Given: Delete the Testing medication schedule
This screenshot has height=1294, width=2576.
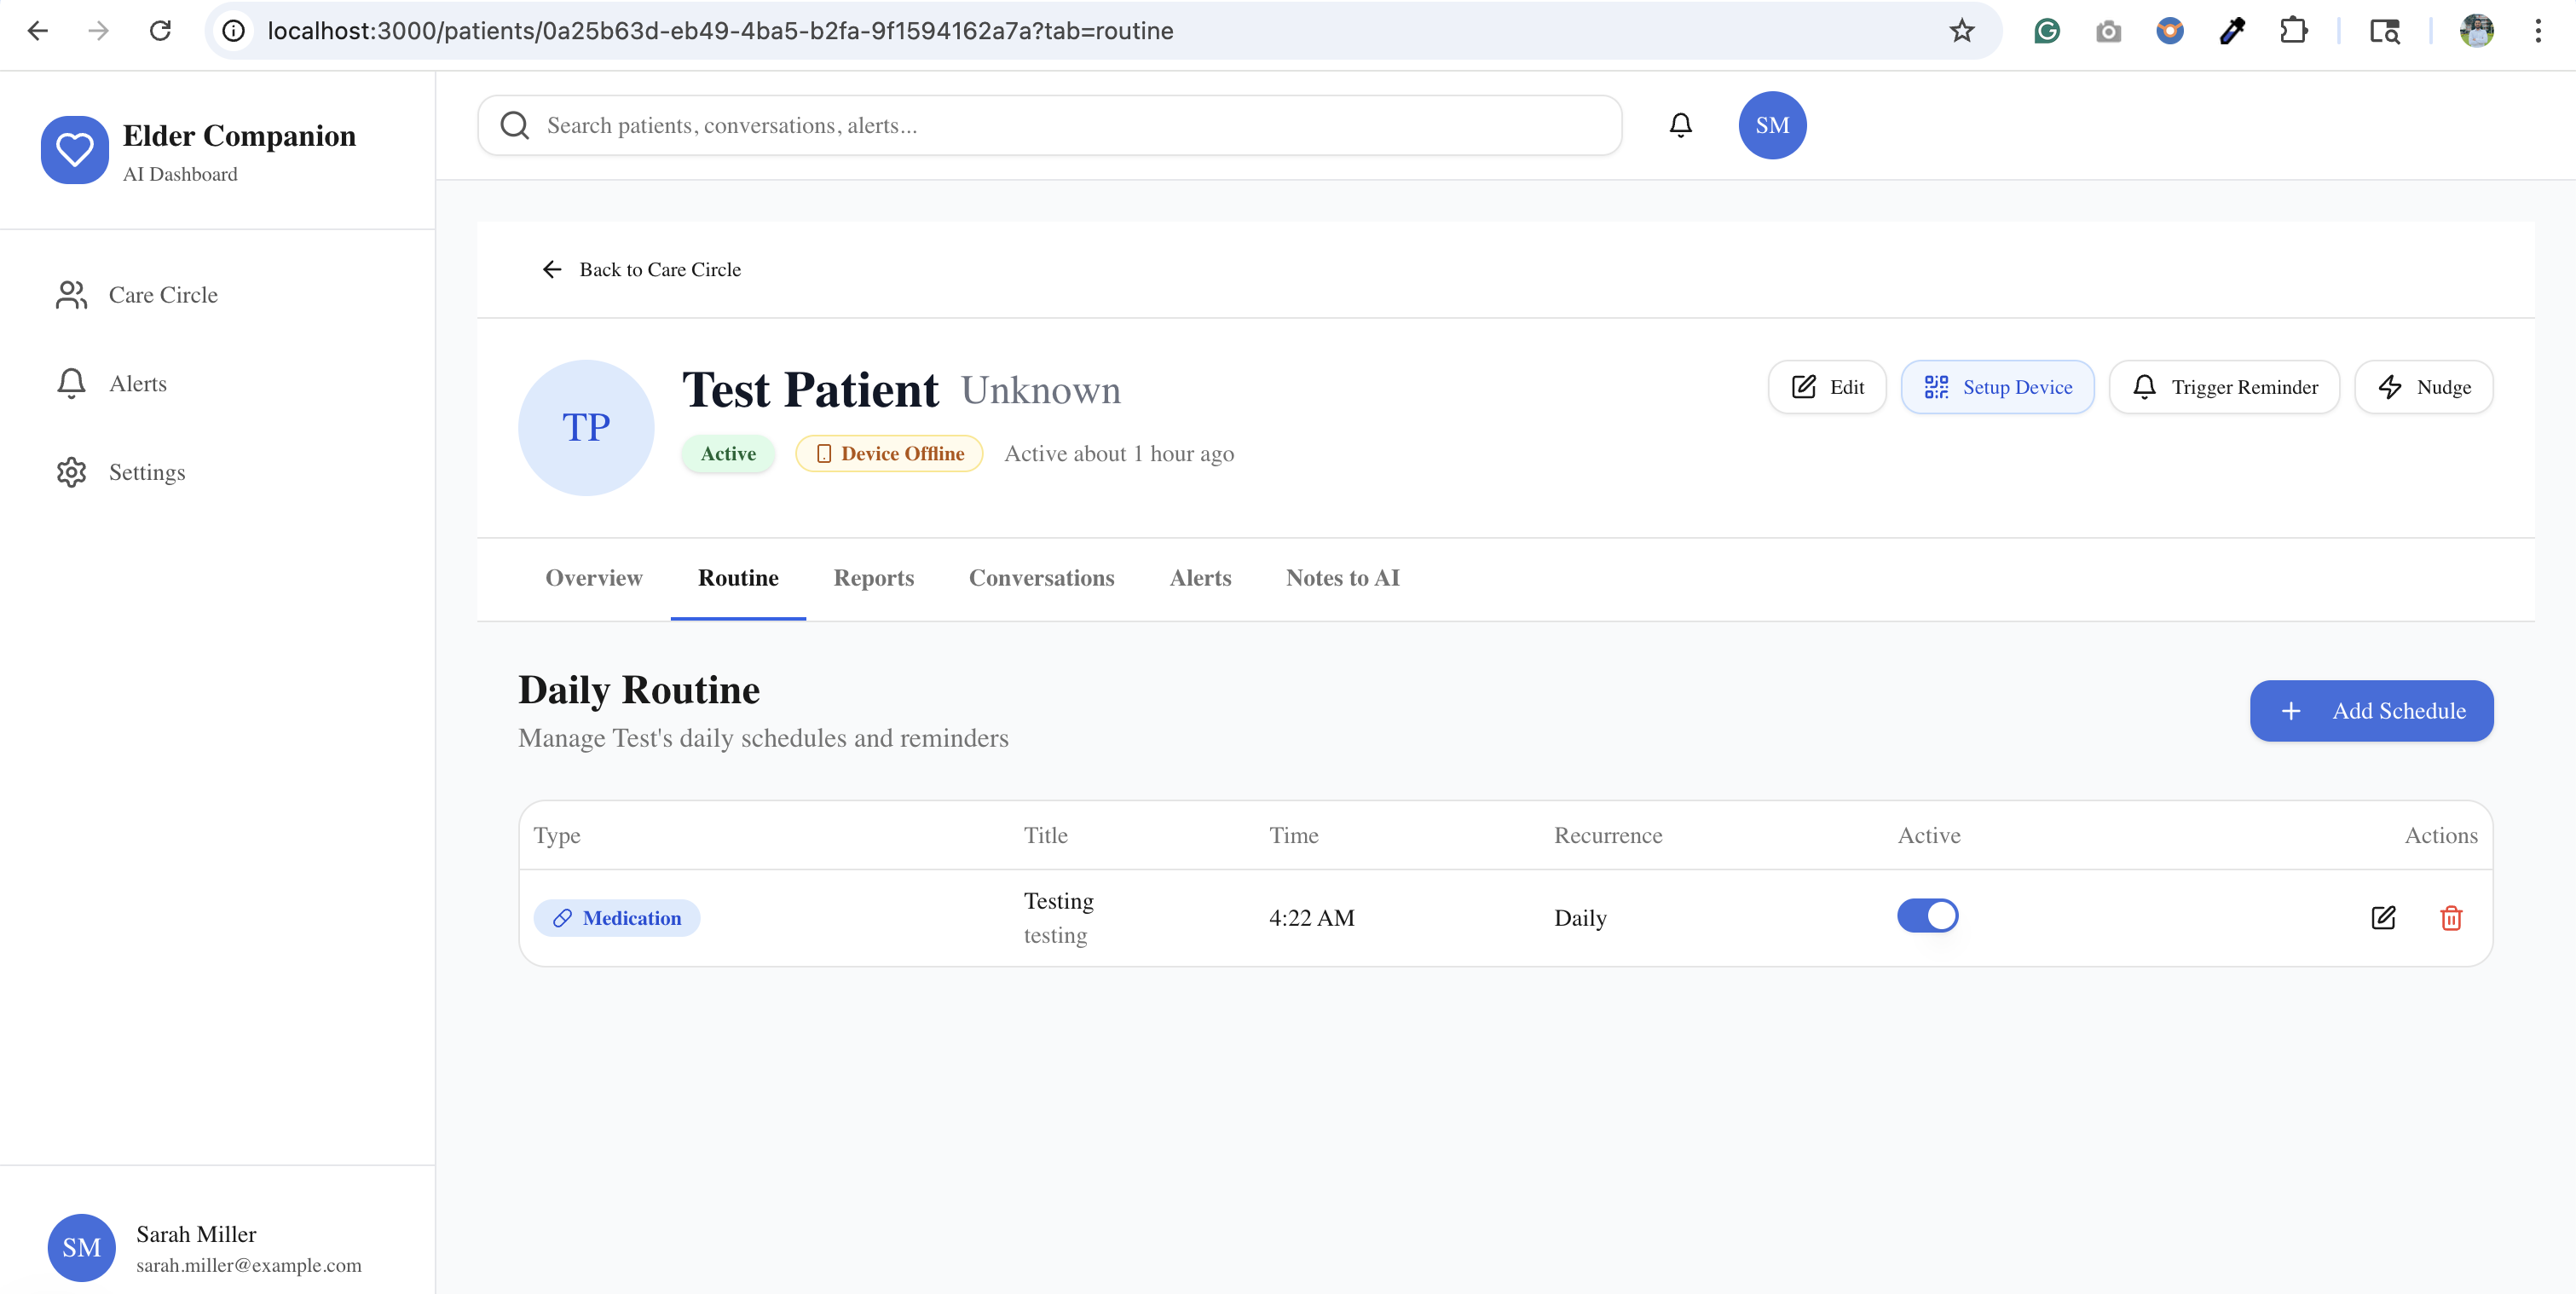Looking at the screenshot, I should click(x=2450, y=917).
